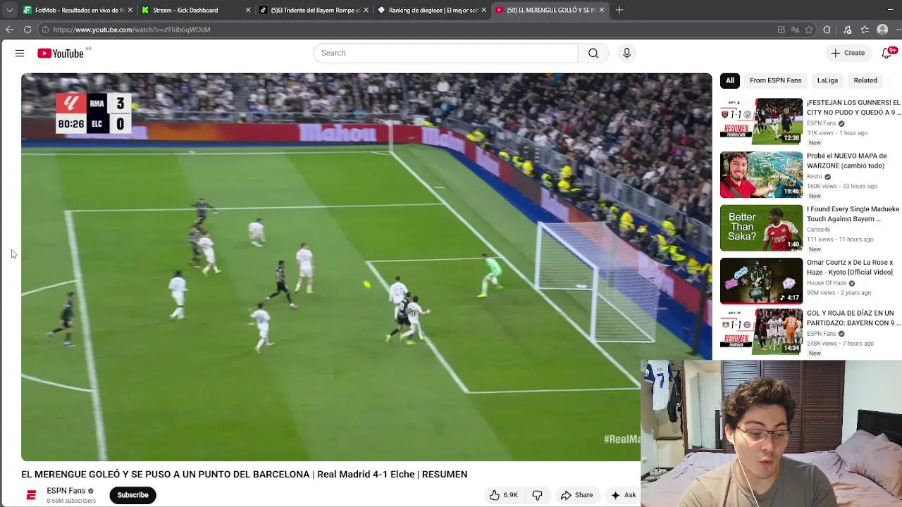Open title 'GOL Y ROJA DE DÍAZ'

coord(853,318)
